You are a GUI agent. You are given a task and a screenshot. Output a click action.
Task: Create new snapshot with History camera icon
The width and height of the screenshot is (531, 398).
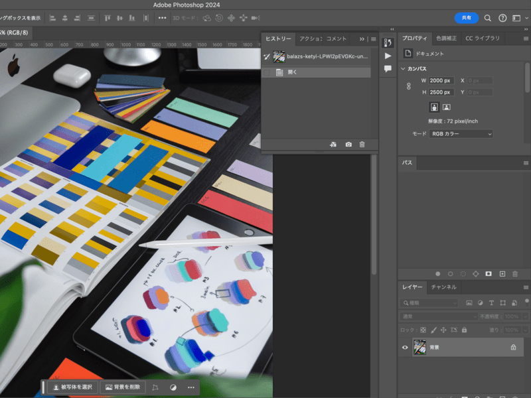pos(348,144)
